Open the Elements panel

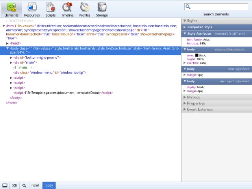click(11, 9)
